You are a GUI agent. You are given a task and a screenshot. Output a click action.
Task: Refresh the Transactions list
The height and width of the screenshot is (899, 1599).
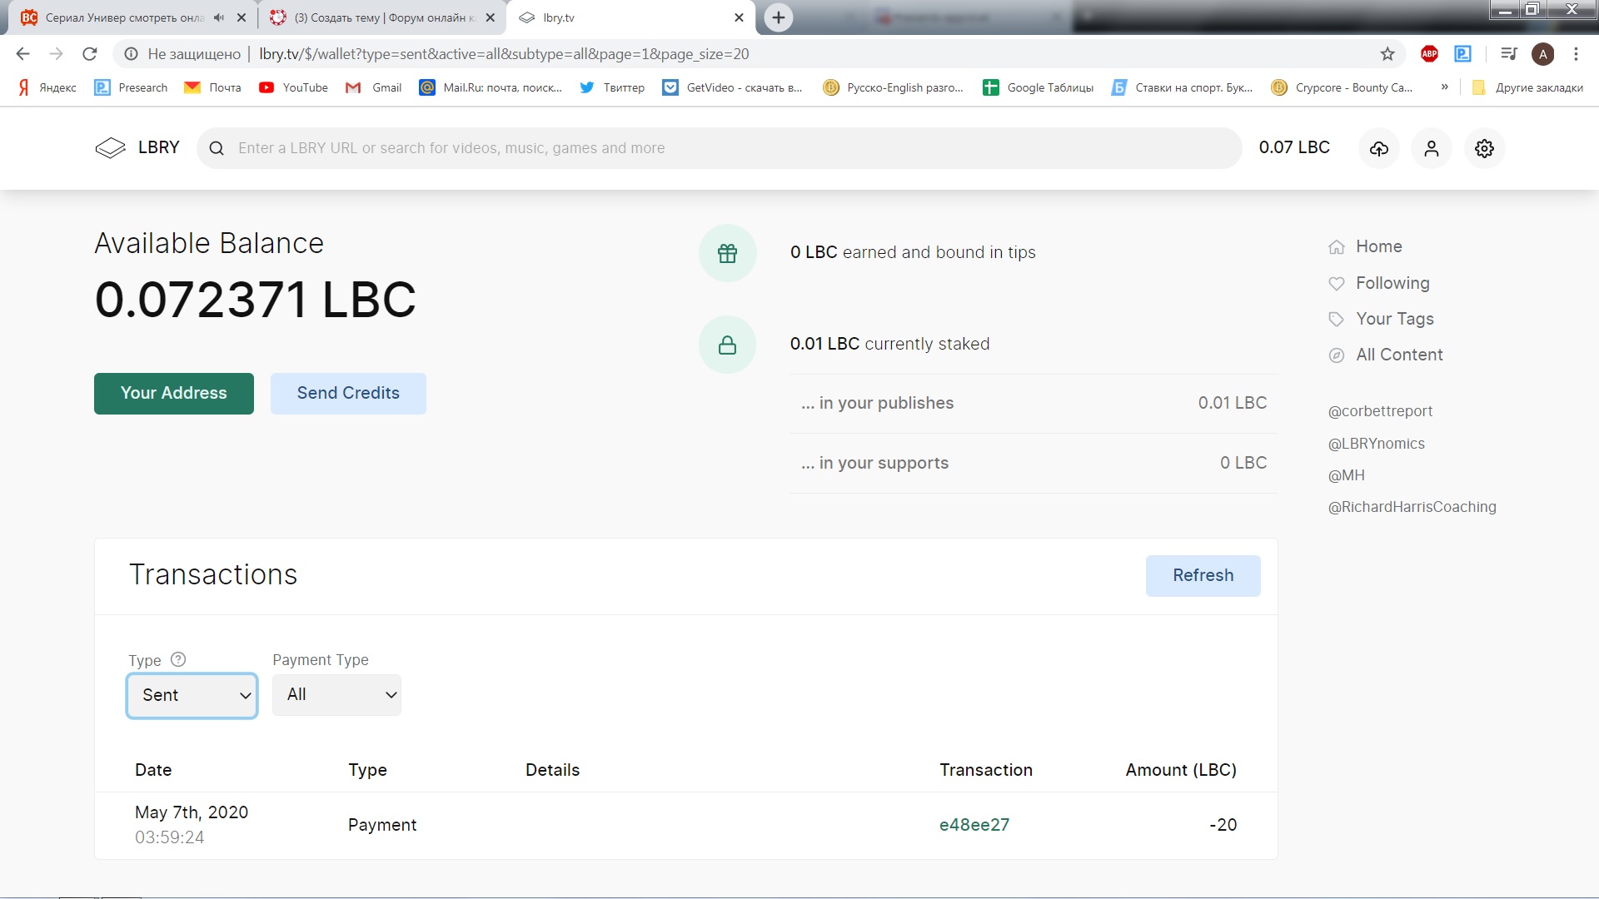1203,576
